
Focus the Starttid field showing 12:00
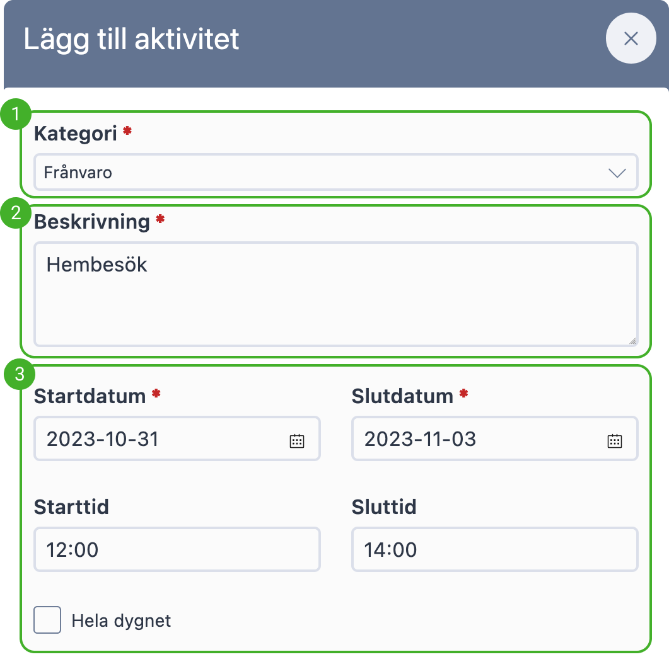click(x=177, y=549)
